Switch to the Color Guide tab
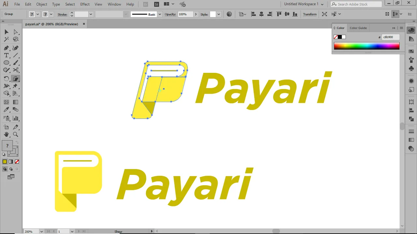417x234 pixels. (358, 28)
